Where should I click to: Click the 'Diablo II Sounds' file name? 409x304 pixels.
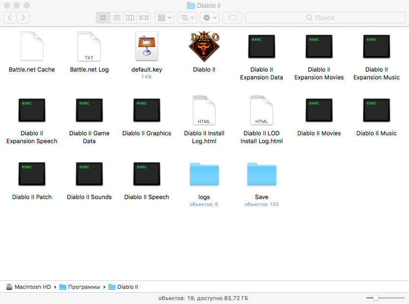(89, 197)
